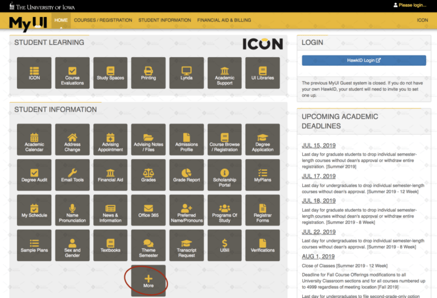The image size is (437, 298).
Task: Open the Courses / Registration menu
Action: [103, 20]
